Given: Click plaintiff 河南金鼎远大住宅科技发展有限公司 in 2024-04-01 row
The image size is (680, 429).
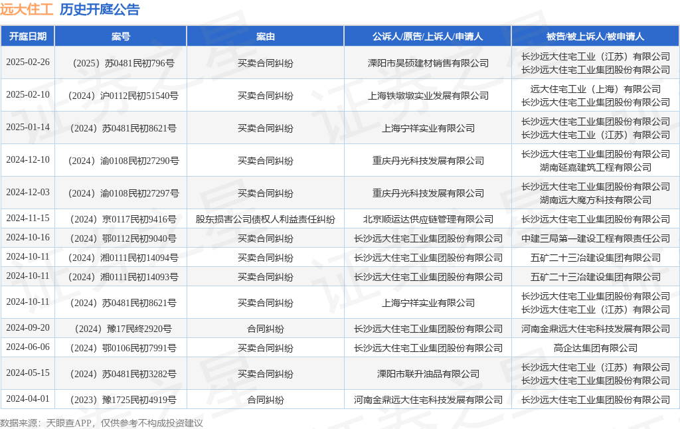Looking at the screenshot, I should point(428,400).
